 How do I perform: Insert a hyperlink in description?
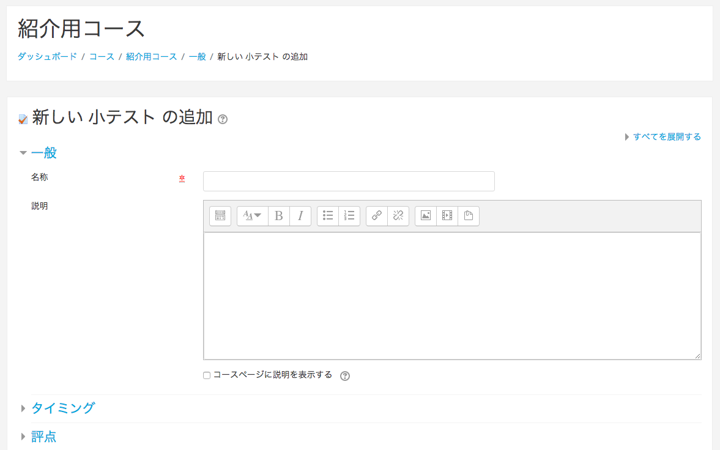pyautogui.click(x=377, y=216)
